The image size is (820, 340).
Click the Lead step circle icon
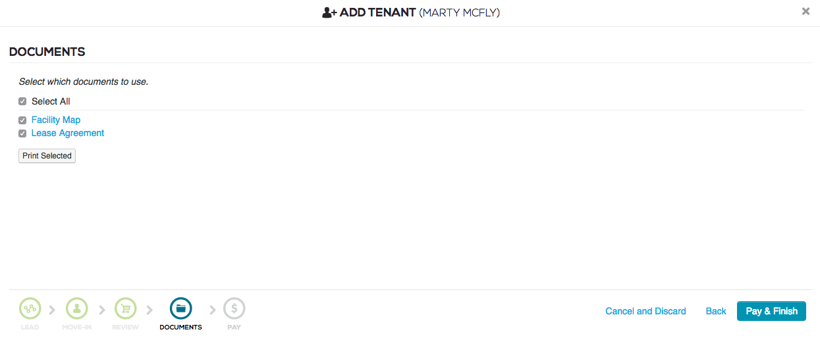pyautogui.click(x=30, y=308)
